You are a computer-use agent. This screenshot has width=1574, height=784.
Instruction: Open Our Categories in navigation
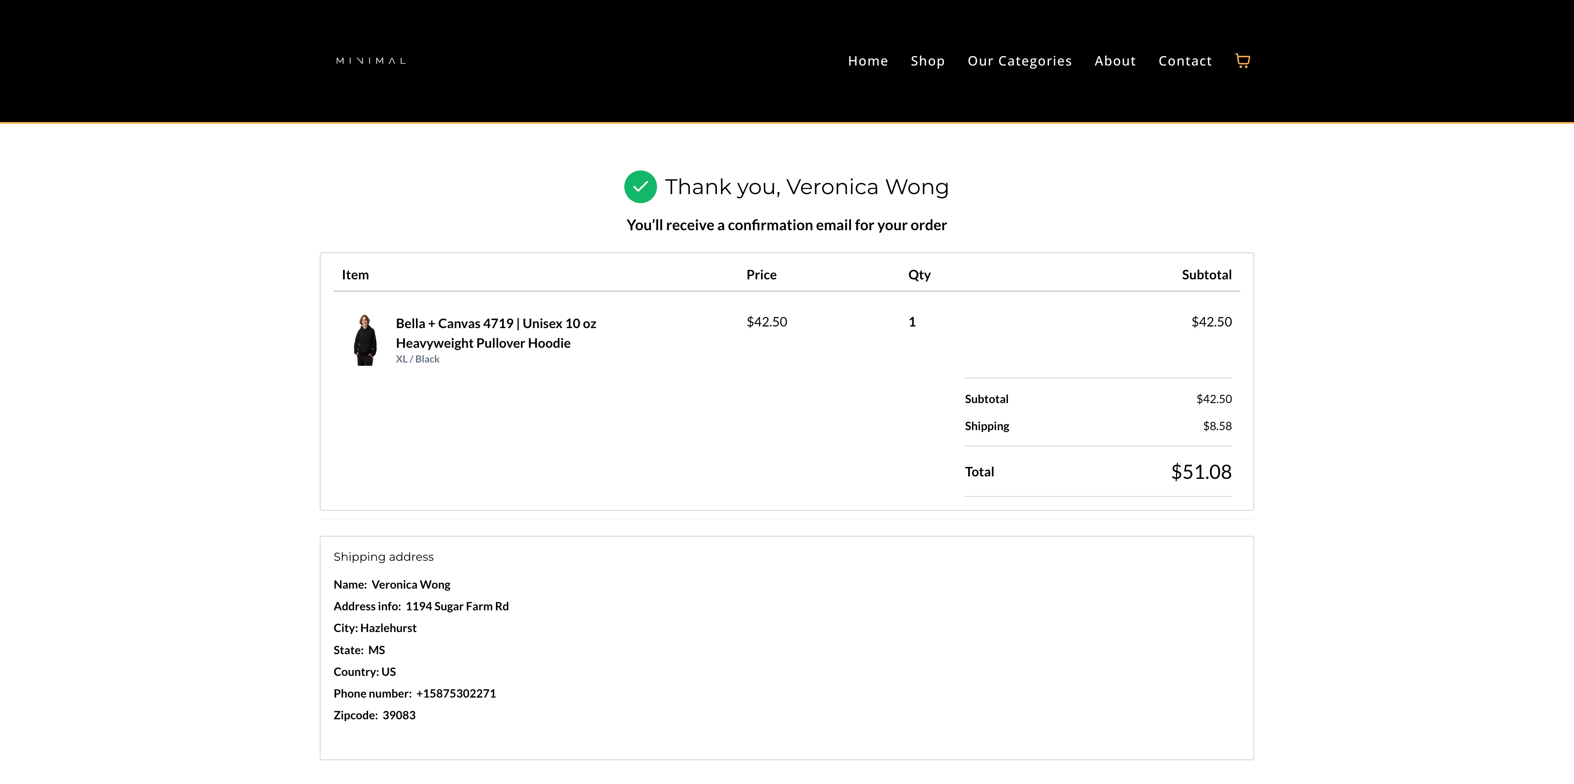(x=1019, y=61)
